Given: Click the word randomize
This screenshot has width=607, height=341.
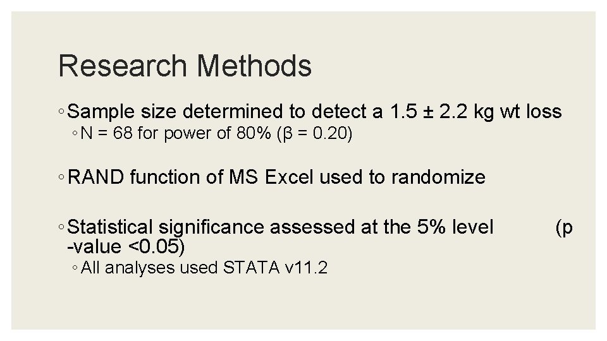Looking at the screenshot, I should coord(438,177).
